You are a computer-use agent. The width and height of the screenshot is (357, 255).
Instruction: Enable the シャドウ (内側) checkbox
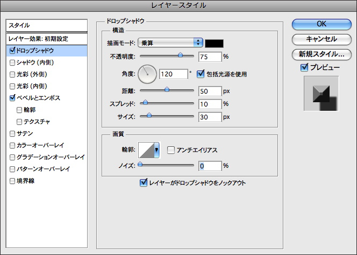tap(12, 62)
